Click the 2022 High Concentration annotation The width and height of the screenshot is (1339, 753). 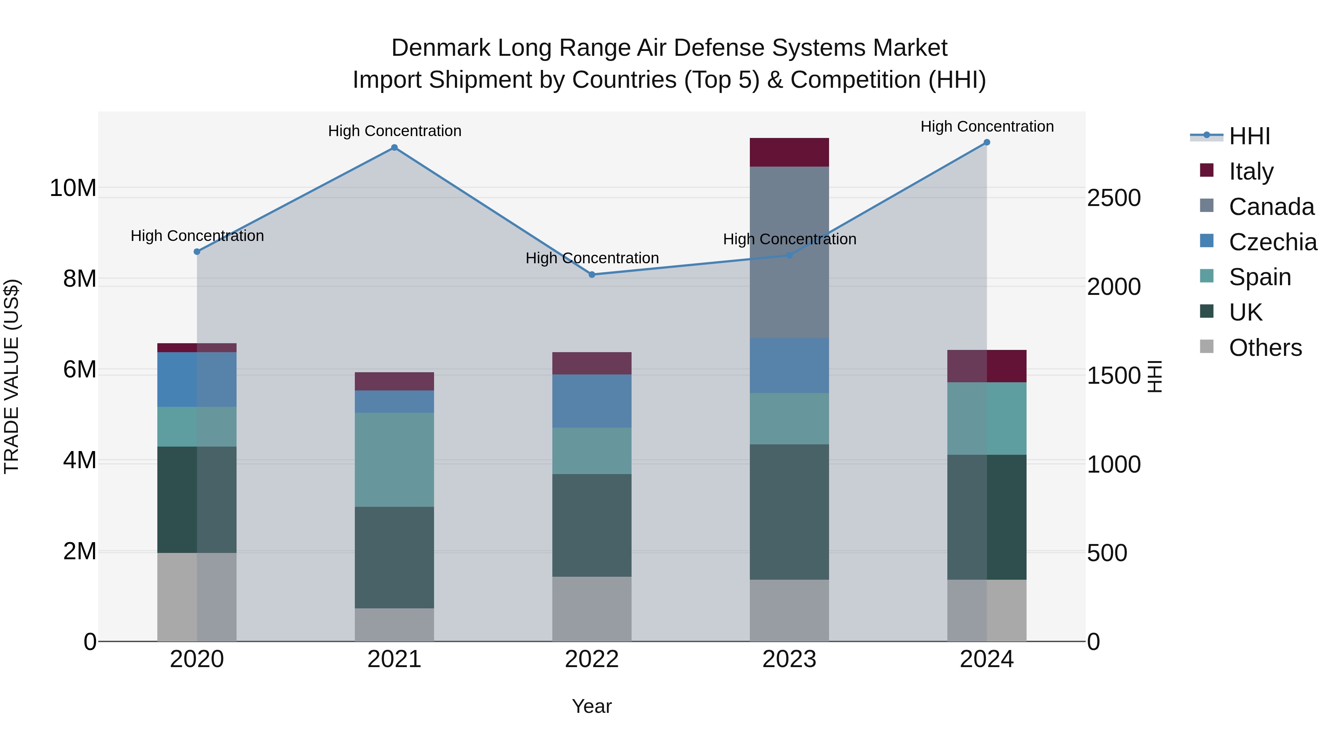coord(592,258)
